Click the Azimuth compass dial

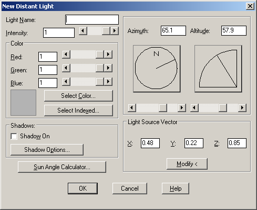tap(157, 69)
